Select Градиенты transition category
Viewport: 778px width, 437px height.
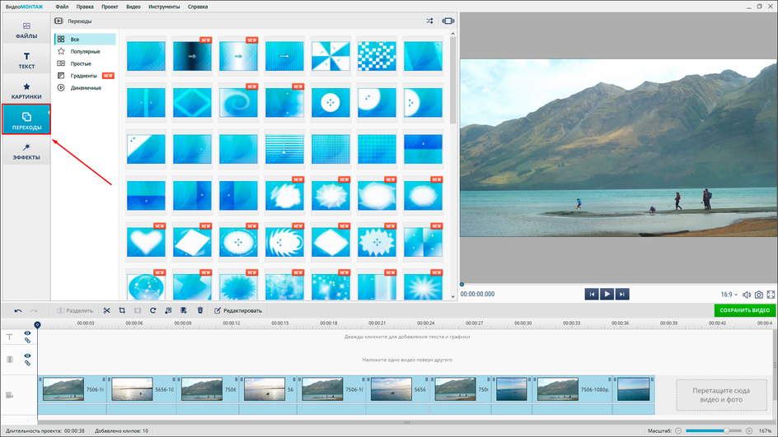[x=83, y=76]
